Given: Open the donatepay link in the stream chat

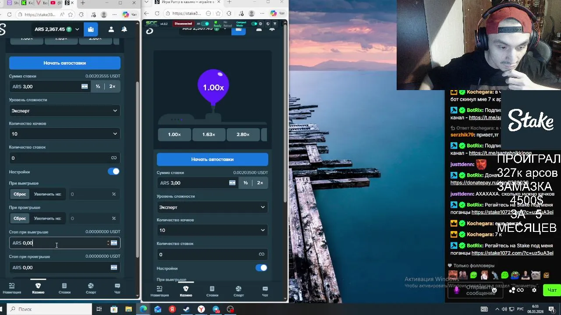Looking at the screenshot, I should (x=489, y=183).
